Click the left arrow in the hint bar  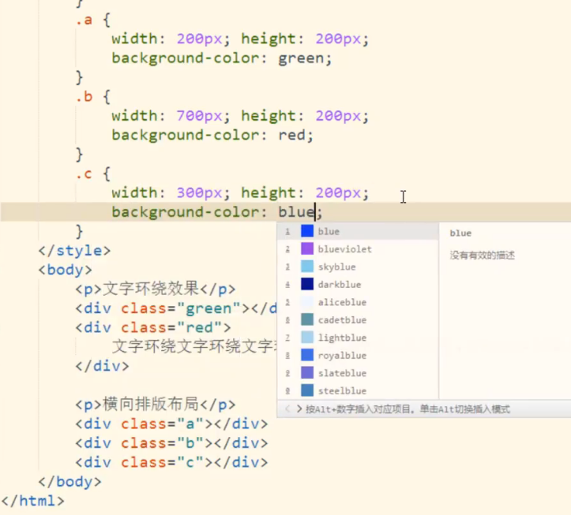(287, 409)
